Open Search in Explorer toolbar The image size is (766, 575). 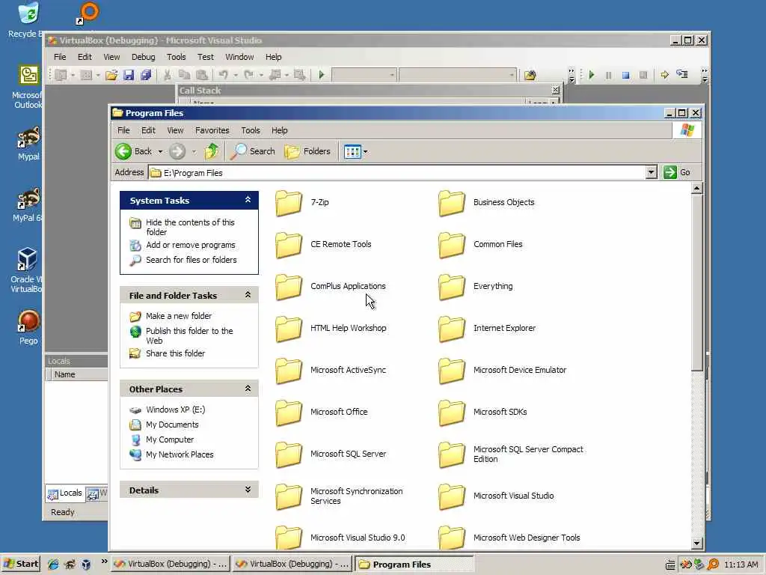click(x=253, y=151)
